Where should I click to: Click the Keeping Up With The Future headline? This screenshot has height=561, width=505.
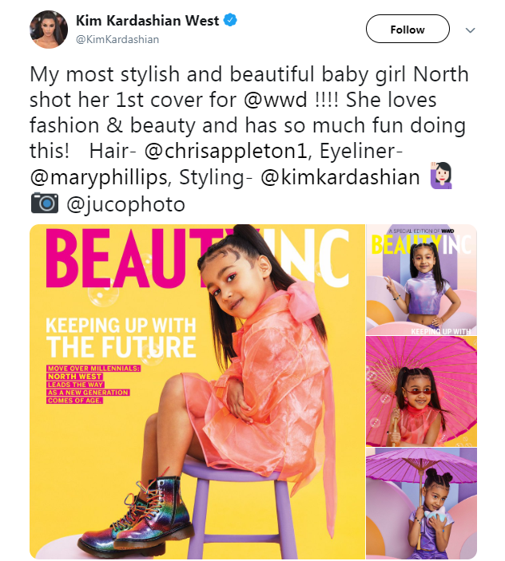click(121, 338)
